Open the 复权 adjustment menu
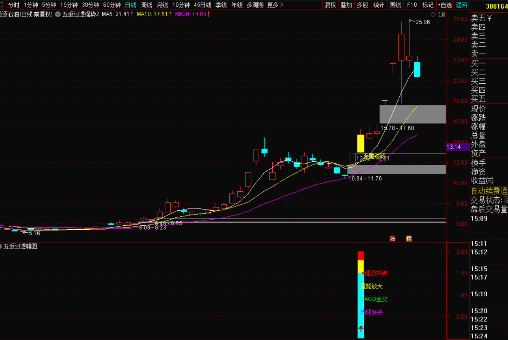The image size is (508, 340). point(330,5)
